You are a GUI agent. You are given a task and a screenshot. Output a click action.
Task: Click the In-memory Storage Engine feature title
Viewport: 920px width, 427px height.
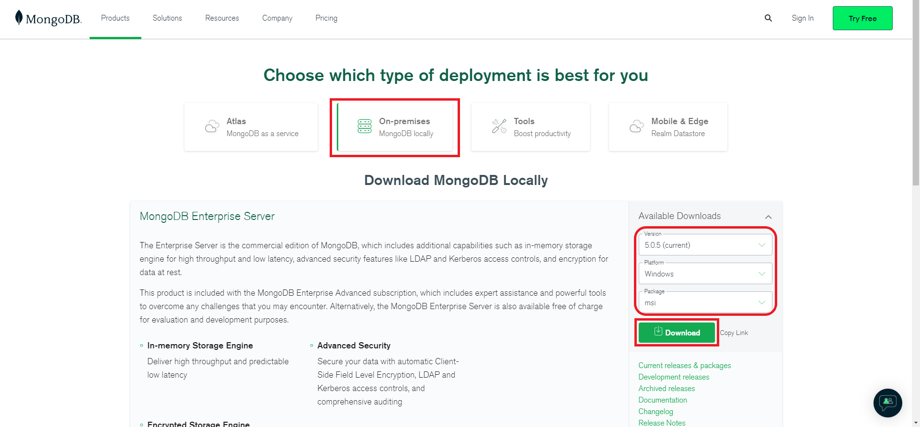pos(200,346)
